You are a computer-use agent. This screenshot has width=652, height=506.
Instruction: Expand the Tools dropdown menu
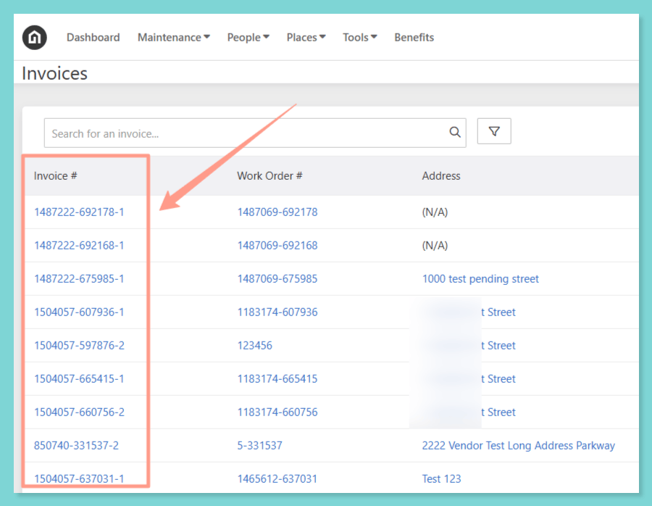point(359,38)
